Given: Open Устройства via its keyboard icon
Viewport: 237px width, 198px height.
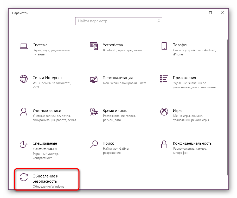Looking at the screenshot, I should click(94, 46).
